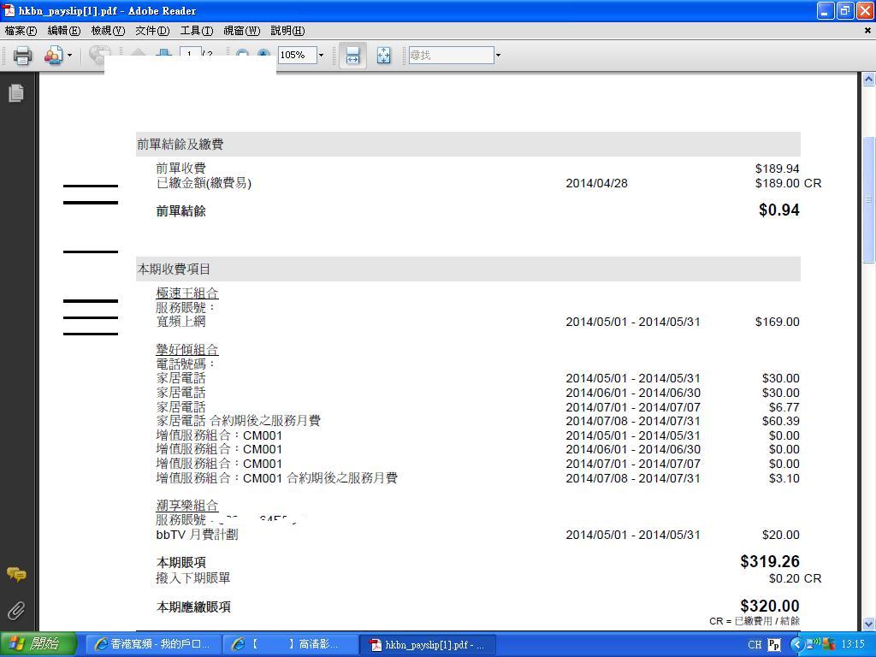The height and width of the screenshot is (657, 876).
Task: Open the zoom level dropdown arrow
Action: point(321,55)
